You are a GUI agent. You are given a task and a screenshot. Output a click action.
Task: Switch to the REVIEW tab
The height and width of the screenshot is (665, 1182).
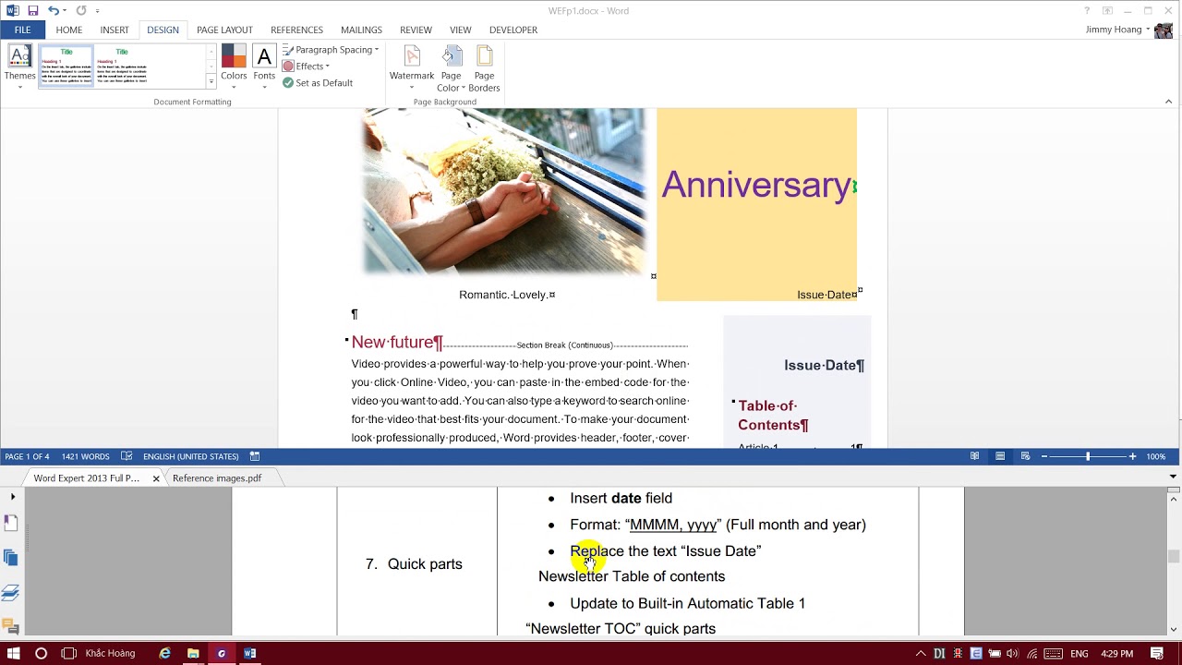(416, 30)
